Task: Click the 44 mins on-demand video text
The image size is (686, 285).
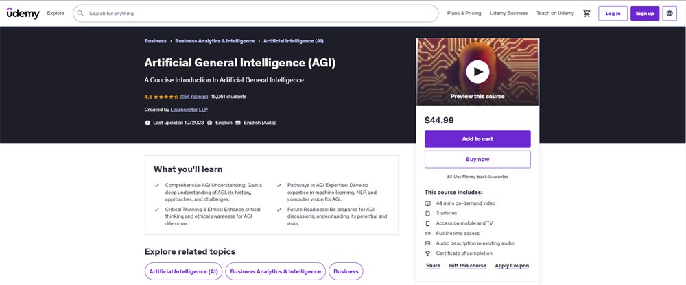Action: pos(466,203)
